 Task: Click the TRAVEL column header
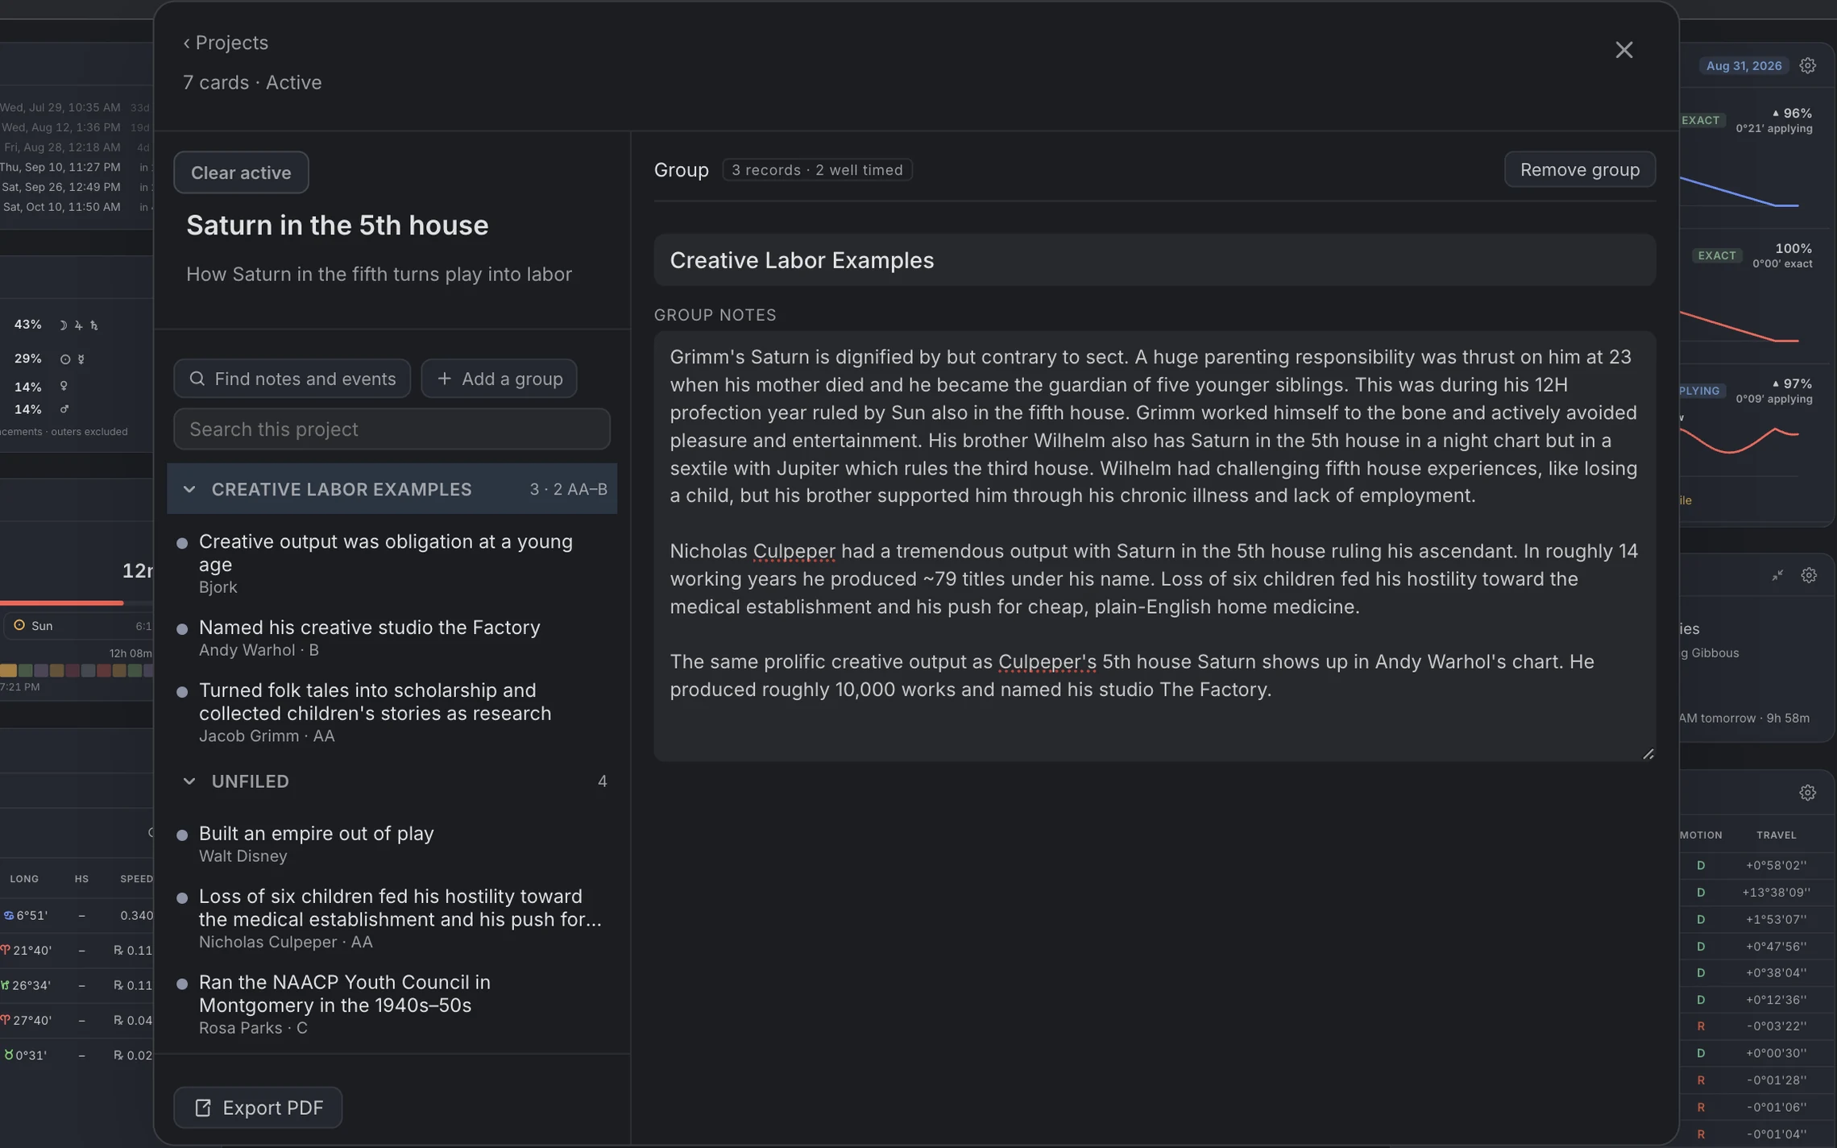1776,835
